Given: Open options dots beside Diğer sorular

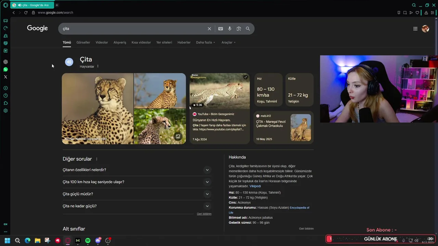Looking at the screenshot, I should coord(96,159).
